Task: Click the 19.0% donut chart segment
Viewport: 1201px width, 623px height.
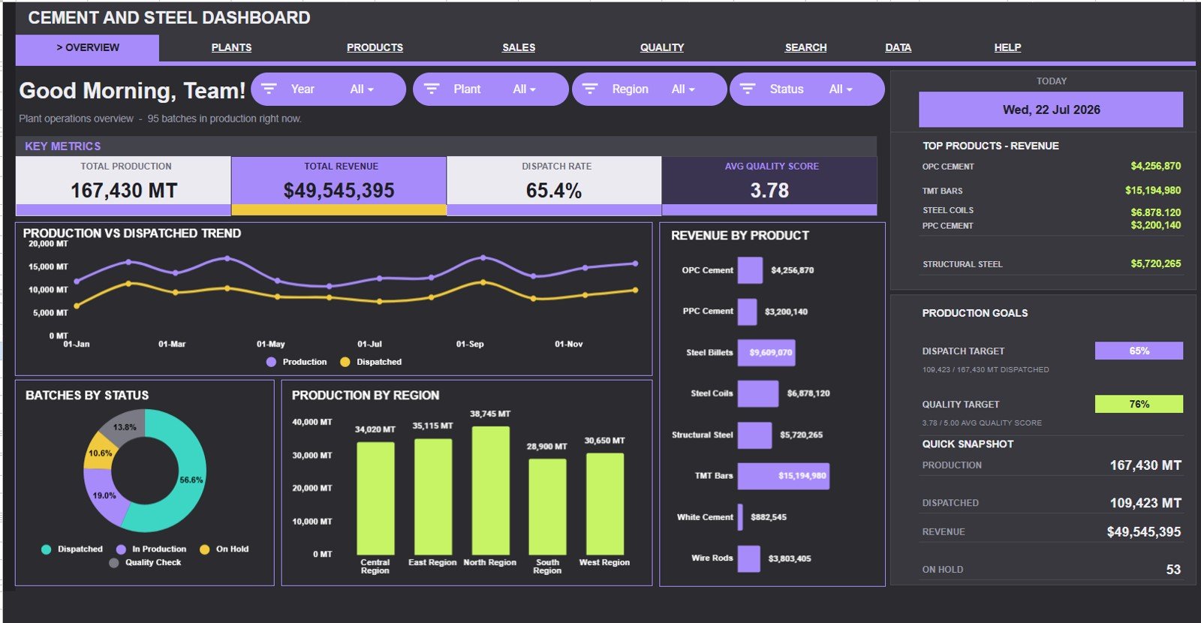Action: point(103,497)
